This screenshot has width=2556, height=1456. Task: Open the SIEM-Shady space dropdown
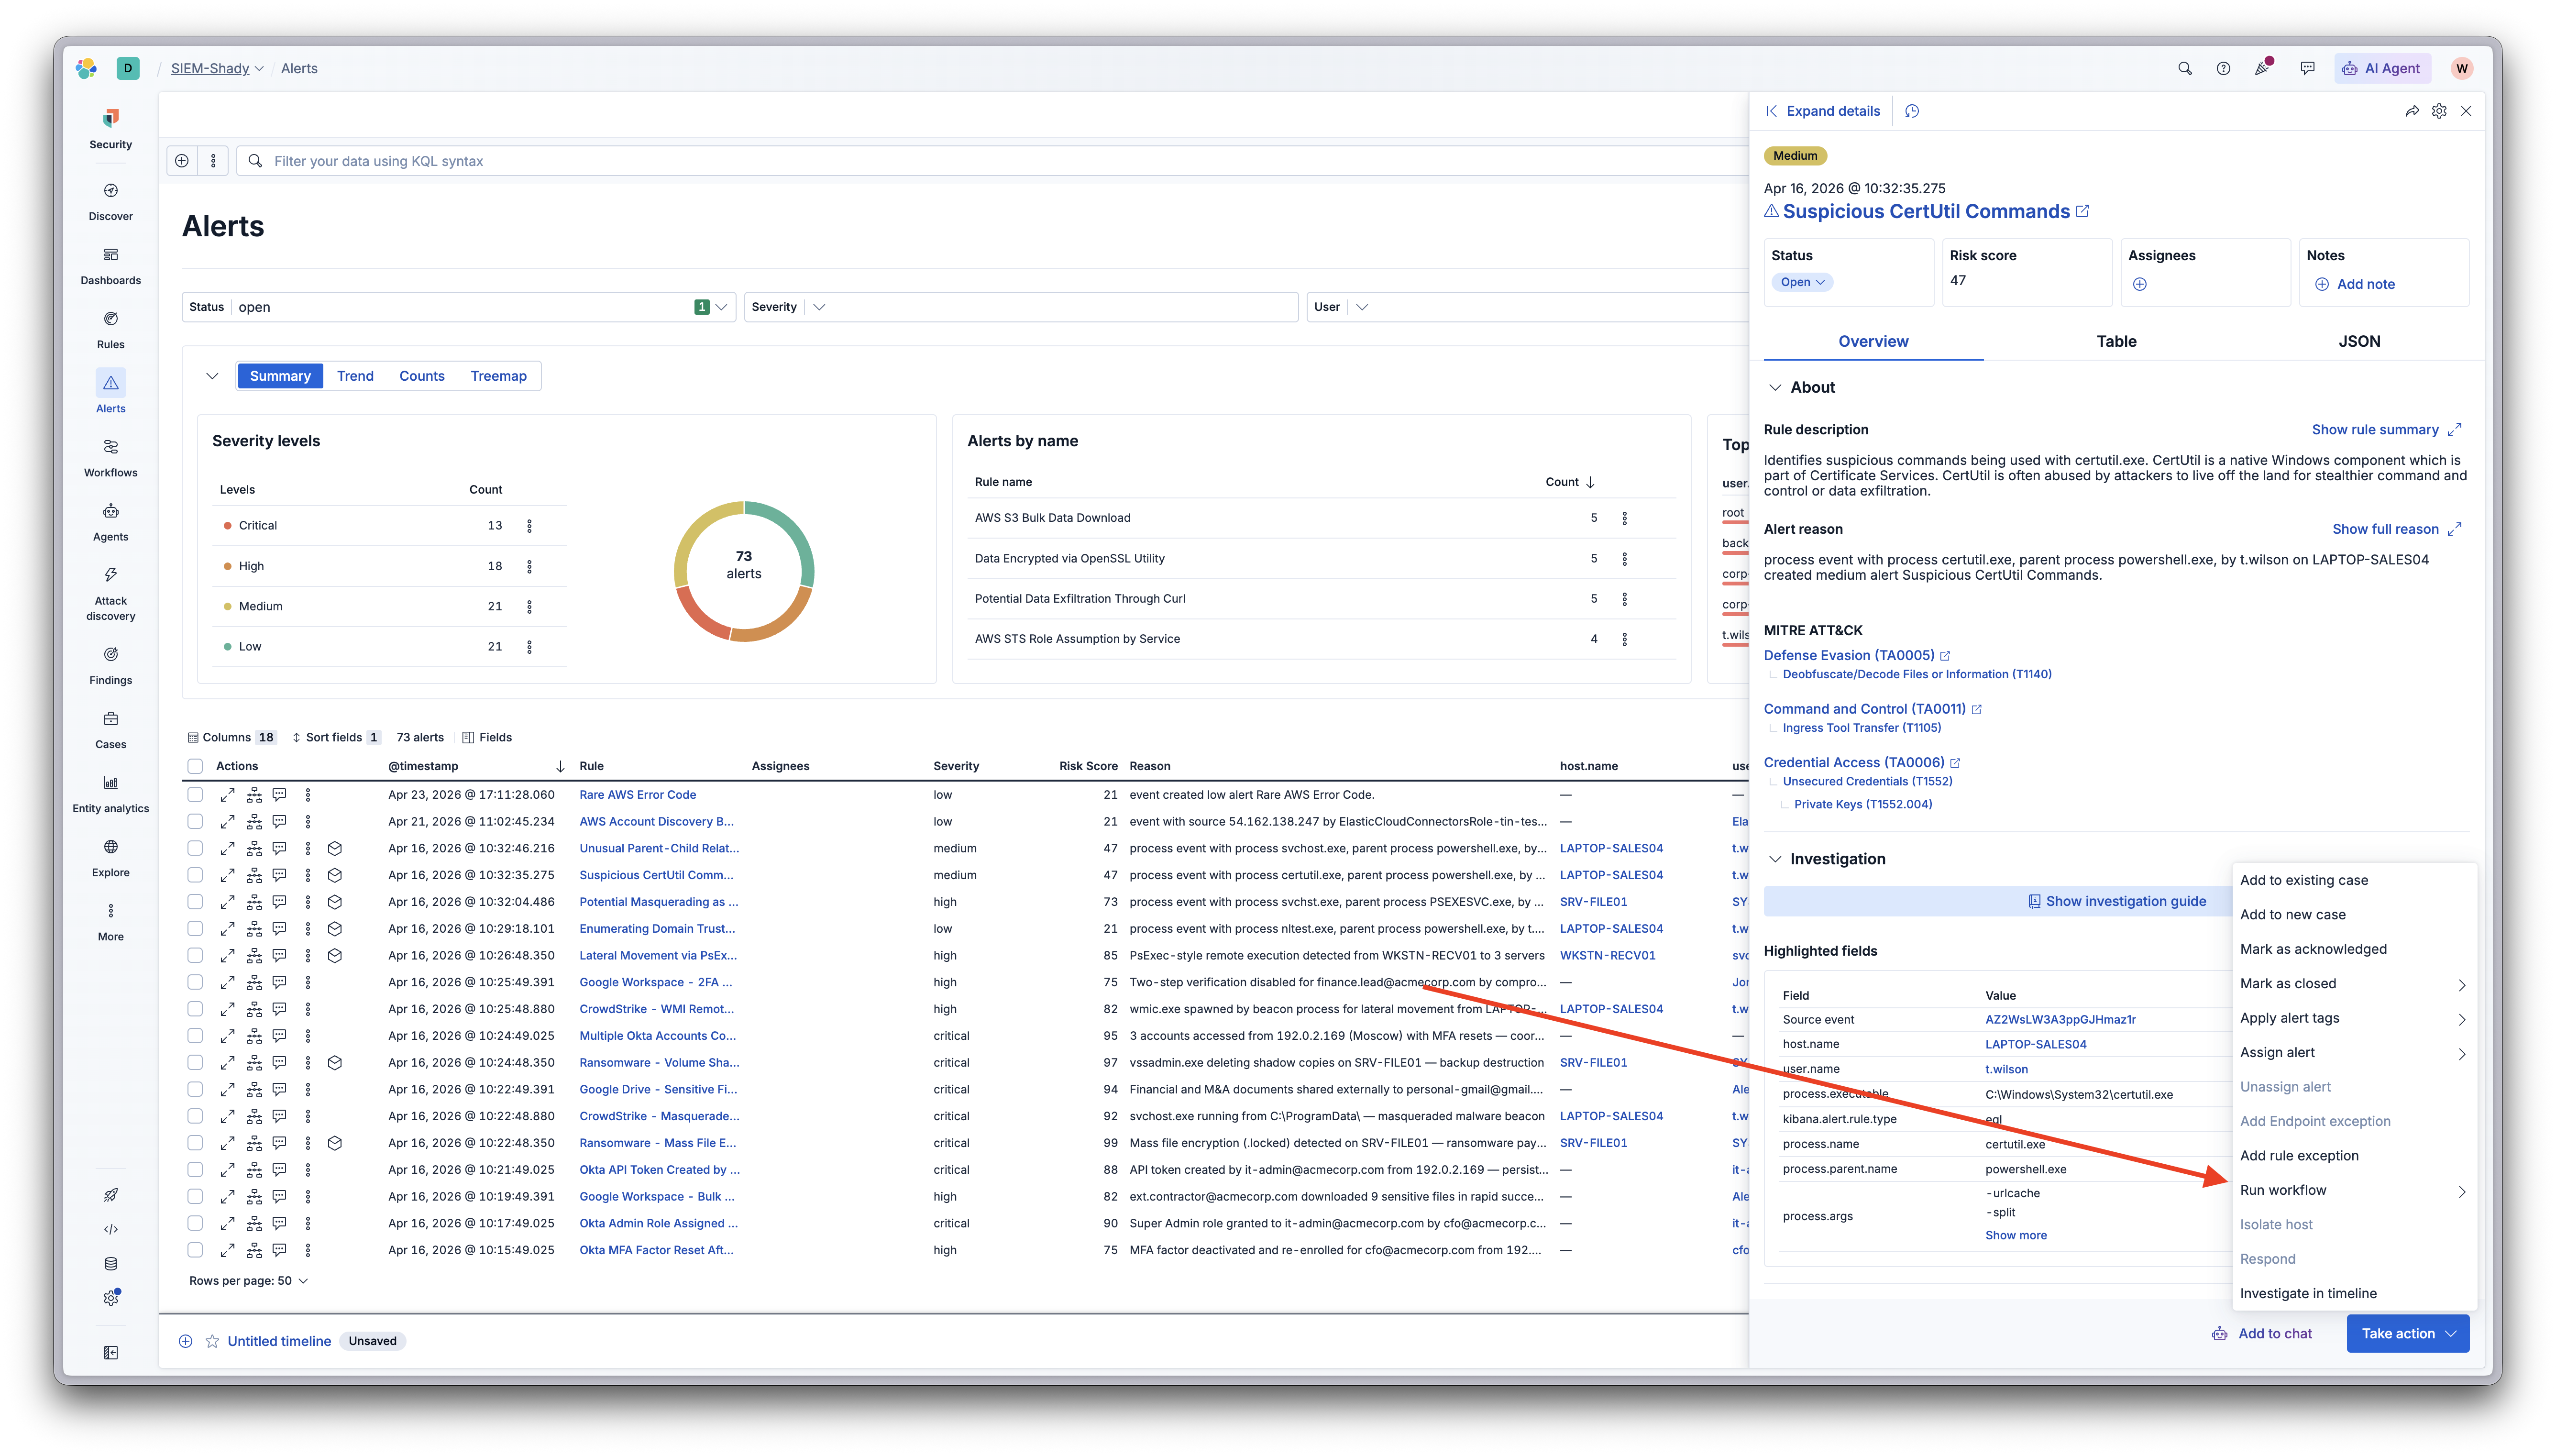click(x=217, y=68)
